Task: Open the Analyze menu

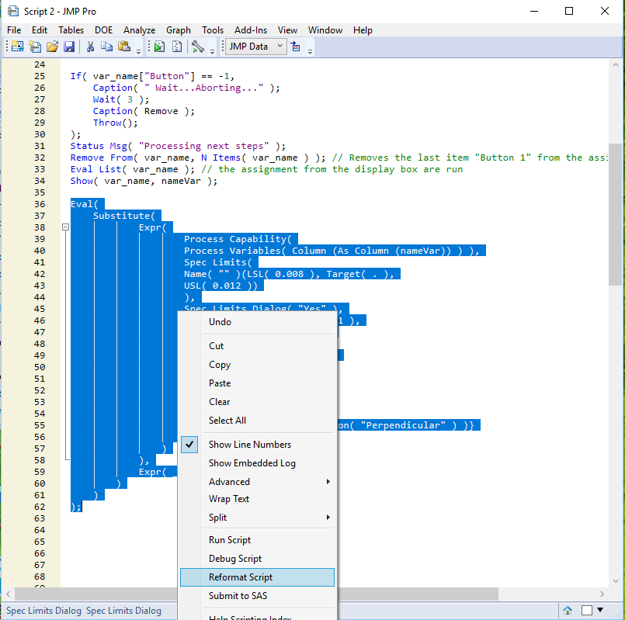Action: [139, 30]
